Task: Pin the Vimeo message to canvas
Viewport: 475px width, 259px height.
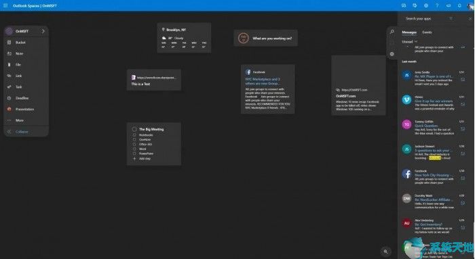Action: [463, 104]
